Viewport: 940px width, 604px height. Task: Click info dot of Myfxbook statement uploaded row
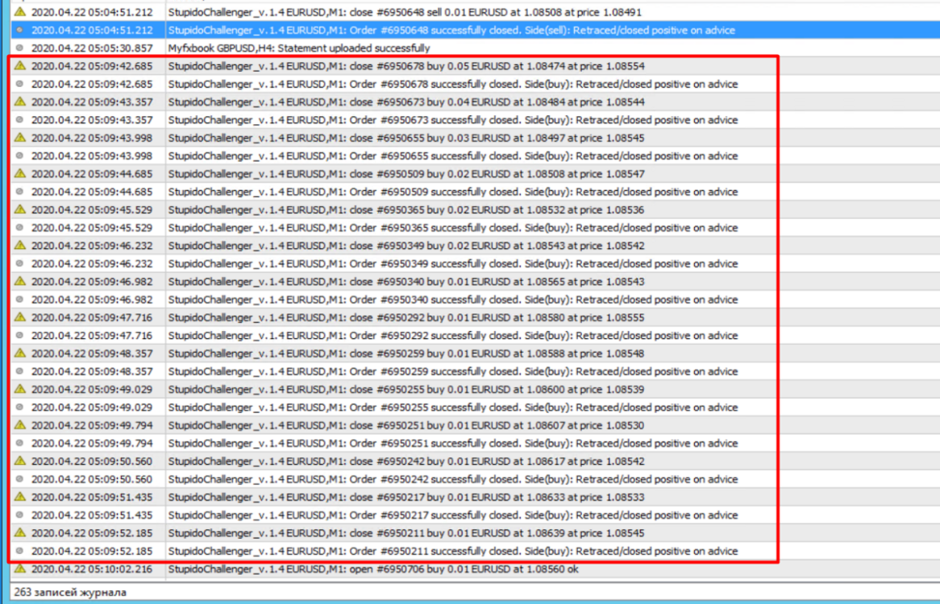coord(20,48)
